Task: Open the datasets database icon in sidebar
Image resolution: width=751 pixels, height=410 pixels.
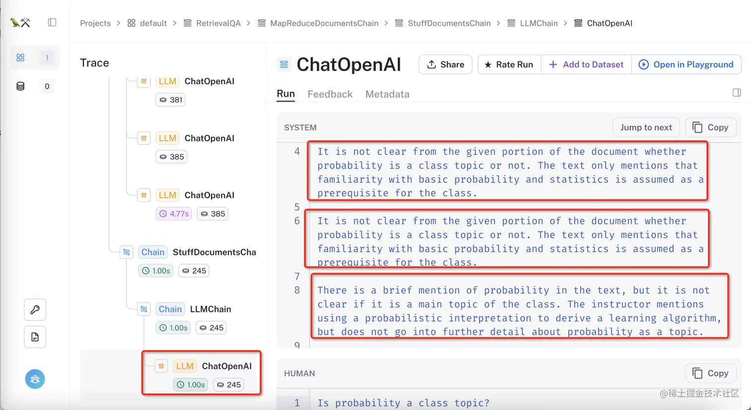Action: coord(20,86)
